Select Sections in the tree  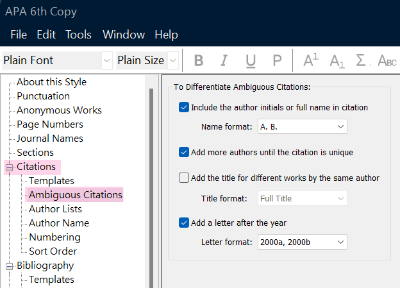[x=35, y=153]
